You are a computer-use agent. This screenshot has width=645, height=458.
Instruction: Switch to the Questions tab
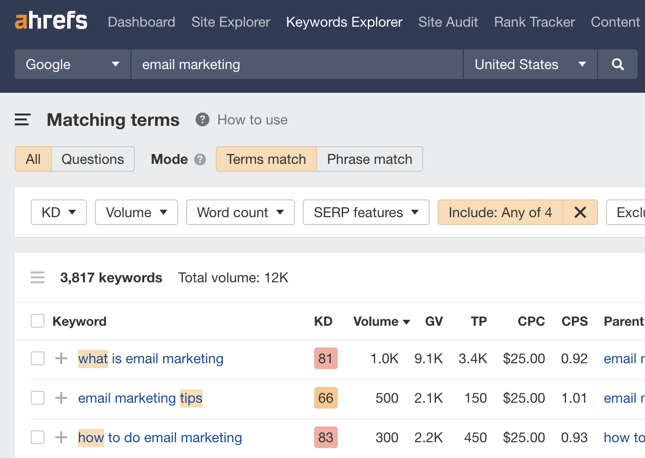(x=93, y=159)
